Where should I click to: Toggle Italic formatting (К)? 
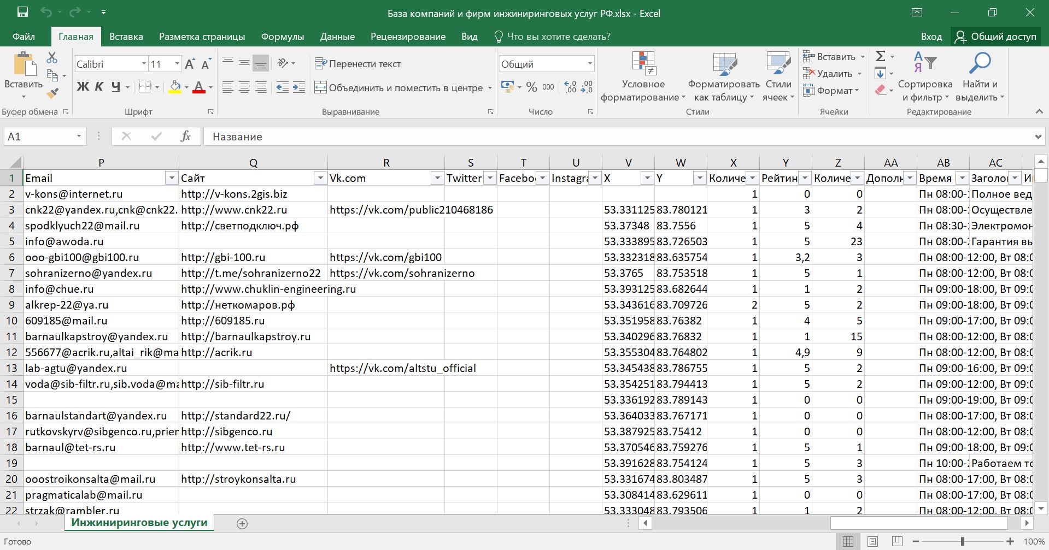tap(99, 87)
